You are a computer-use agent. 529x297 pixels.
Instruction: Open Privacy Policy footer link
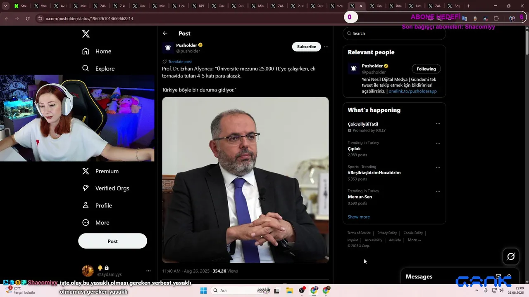(x=387, y=233)
